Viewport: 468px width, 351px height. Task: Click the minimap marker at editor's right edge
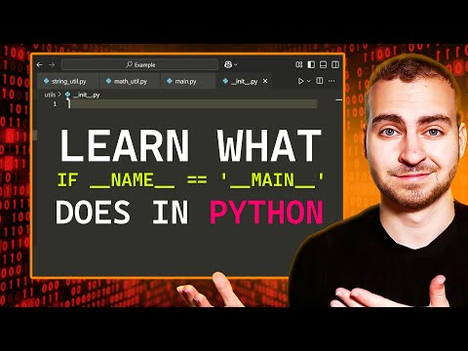tap(338, 100)
